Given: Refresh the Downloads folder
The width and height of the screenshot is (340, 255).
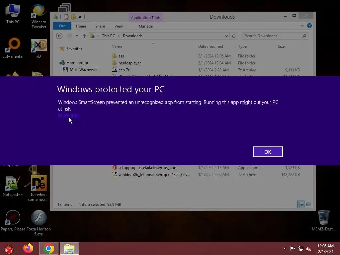Looking at the screenshot, I should (x=234, y=36).
